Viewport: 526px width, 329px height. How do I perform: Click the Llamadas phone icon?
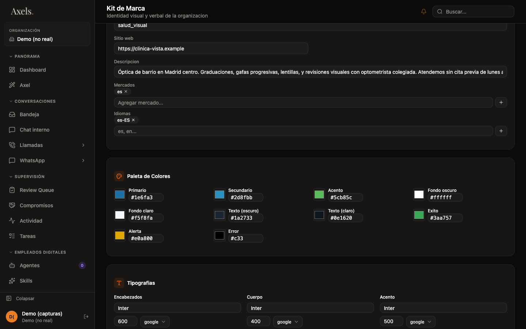[x=12, y=145]
